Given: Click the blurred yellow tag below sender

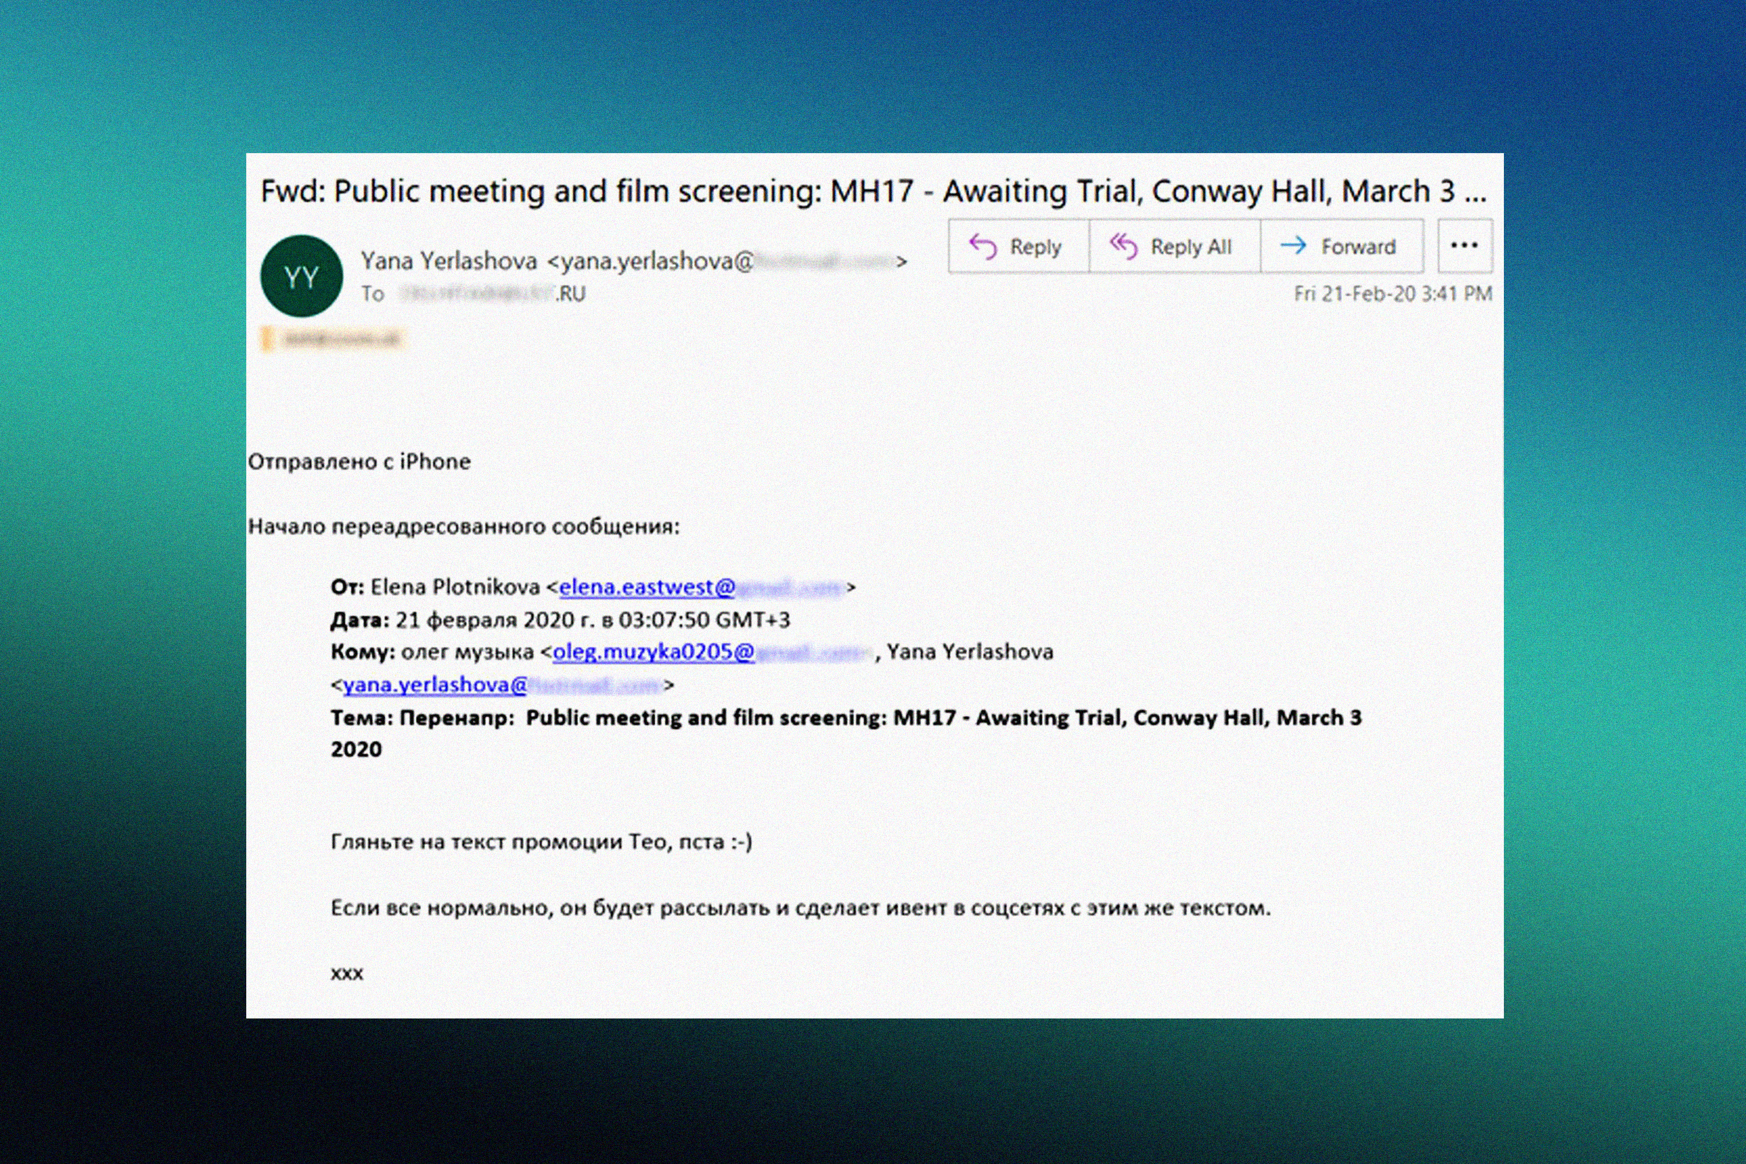Looking at the screenshot, I should click(333, 340).
